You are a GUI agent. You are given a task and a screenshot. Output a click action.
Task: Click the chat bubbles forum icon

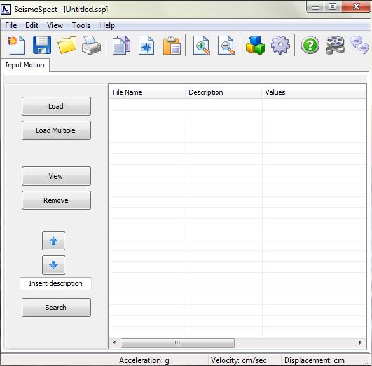360,45
